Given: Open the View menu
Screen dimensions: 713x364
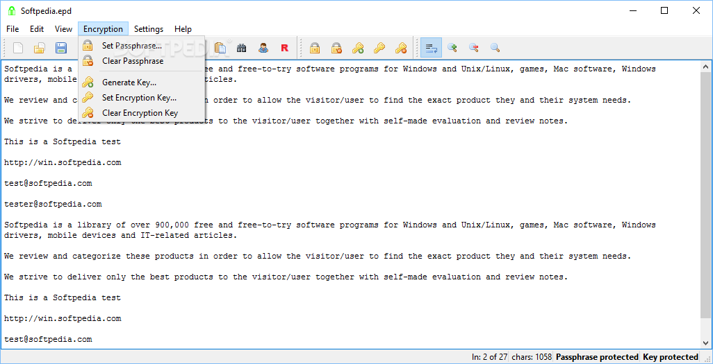Looking at the screenshot, I should coord(64,29).
